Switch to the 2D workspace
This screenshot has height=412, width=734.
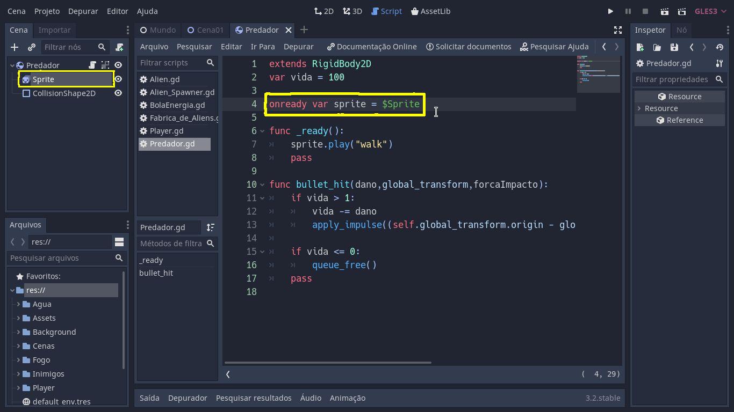pos(323,11)
